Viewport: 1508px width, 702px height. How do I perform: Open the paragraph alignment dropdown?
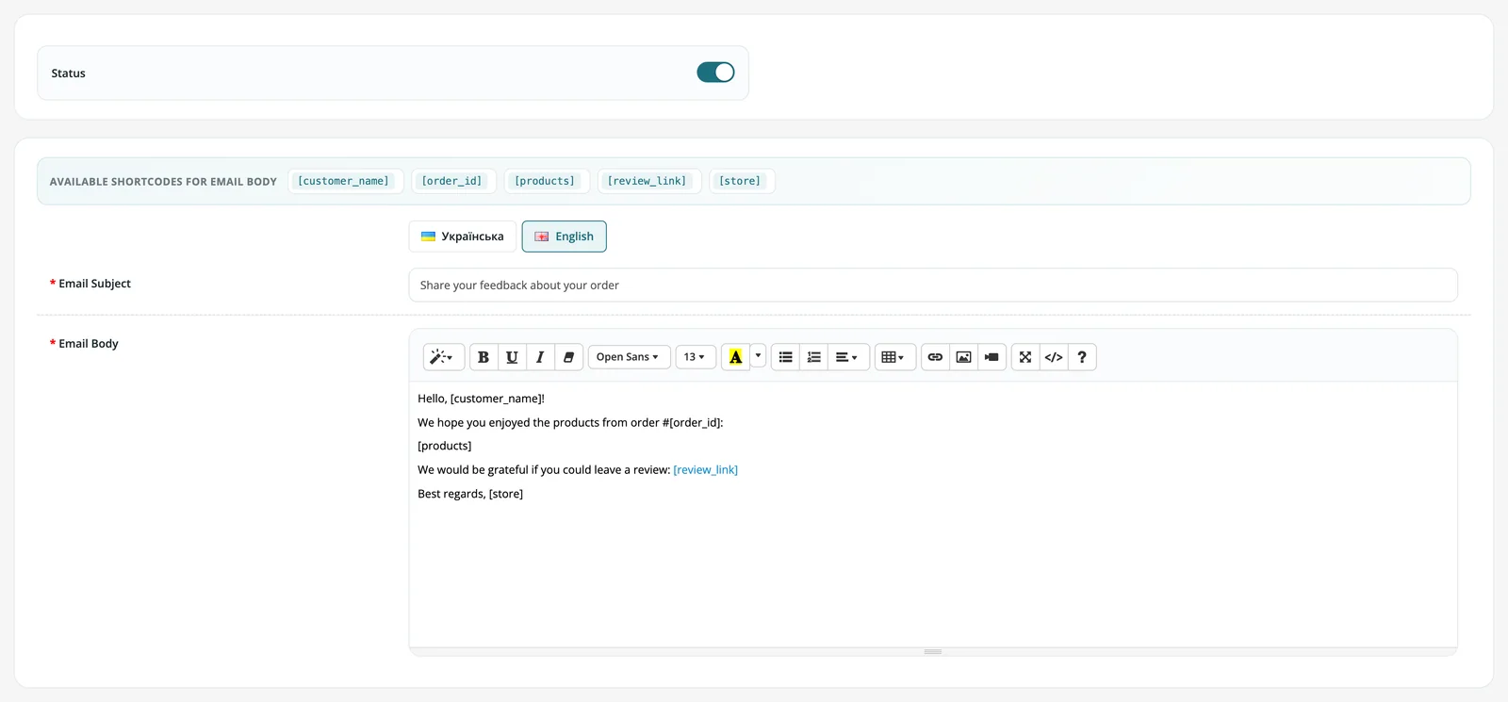(848, 357)
